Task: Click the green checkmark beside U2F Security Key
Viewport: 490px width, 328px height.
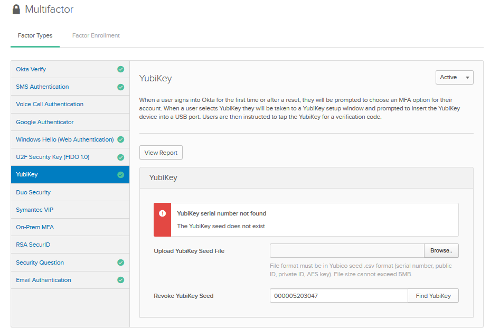Action: click(x=120, y=157)
